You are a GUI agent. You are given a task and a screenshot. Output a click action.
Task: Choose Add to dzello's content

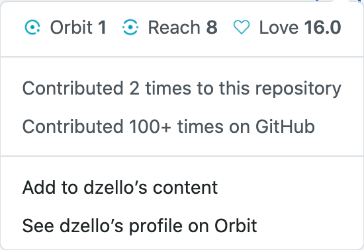(x=120, y=187)
